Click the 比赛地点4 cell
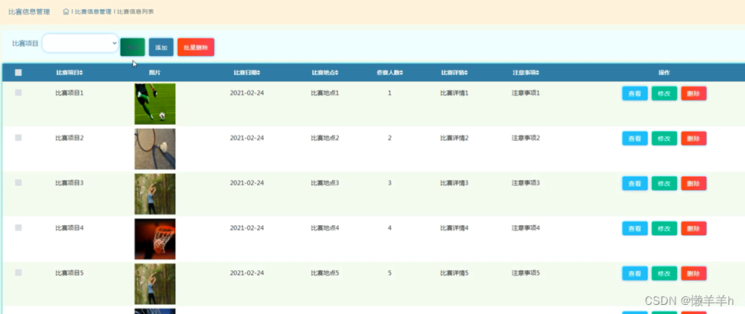This screenshot has height=314, width=745. click(325, 228)
